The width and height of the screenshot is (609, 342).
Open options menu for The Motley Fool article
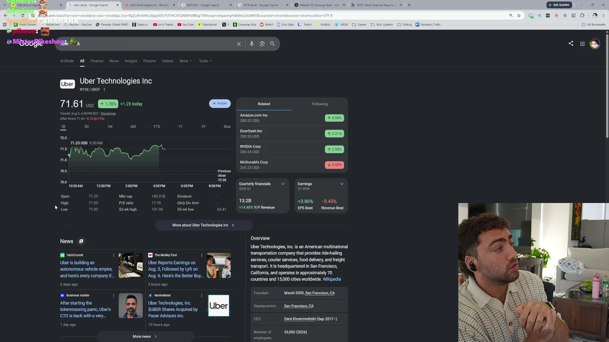point(201,255)
